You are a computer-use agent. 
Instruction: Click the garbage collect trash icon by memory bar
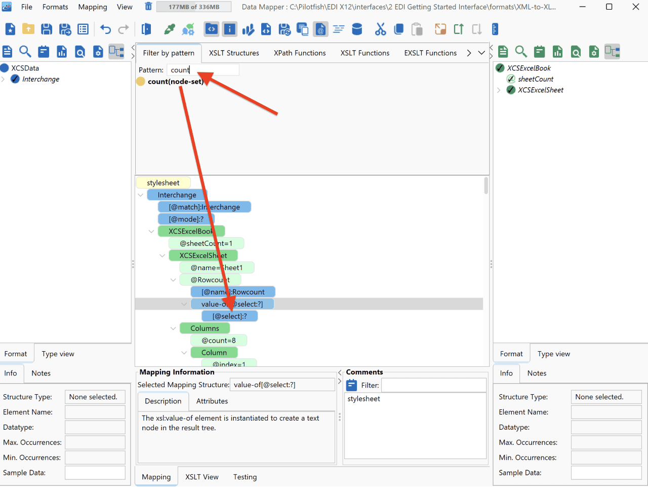pos(148,7)
